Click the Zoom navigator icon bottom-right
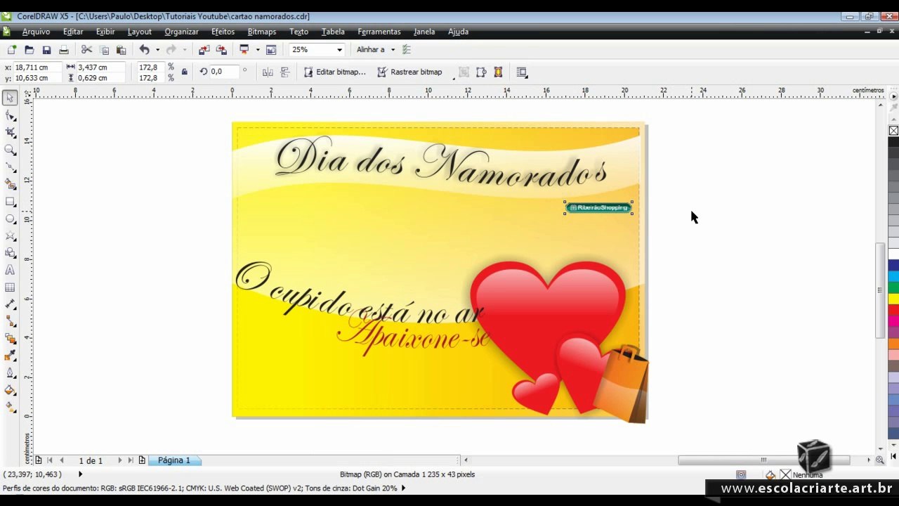Viewport: 899px width, 506px height. (879, 460)
